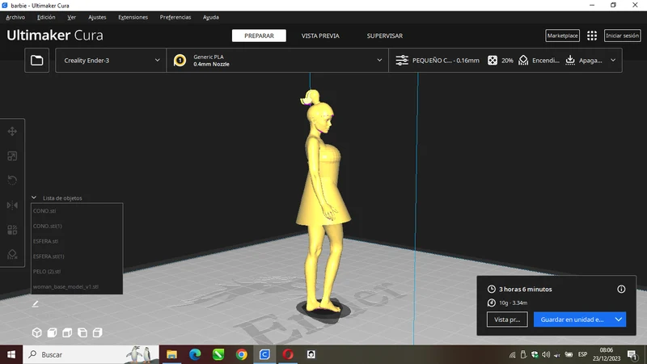Click the Cura icon in taskbar
This screenshot has height=364, width=647.
click(264, 354)
